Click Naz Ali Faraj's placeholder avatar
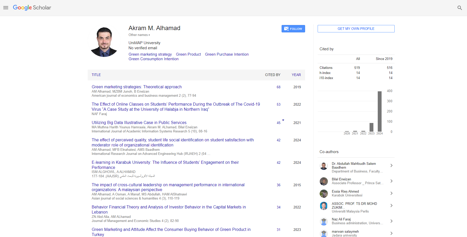Screen dimensions: 467x237 click(x=324, y=221)
